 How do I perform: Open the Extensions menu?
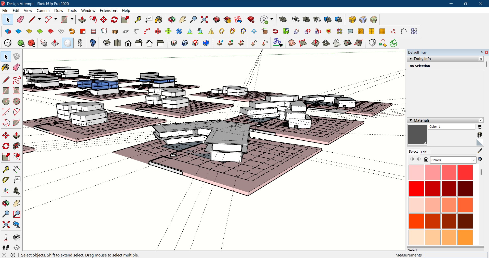[x=108, y=11]
